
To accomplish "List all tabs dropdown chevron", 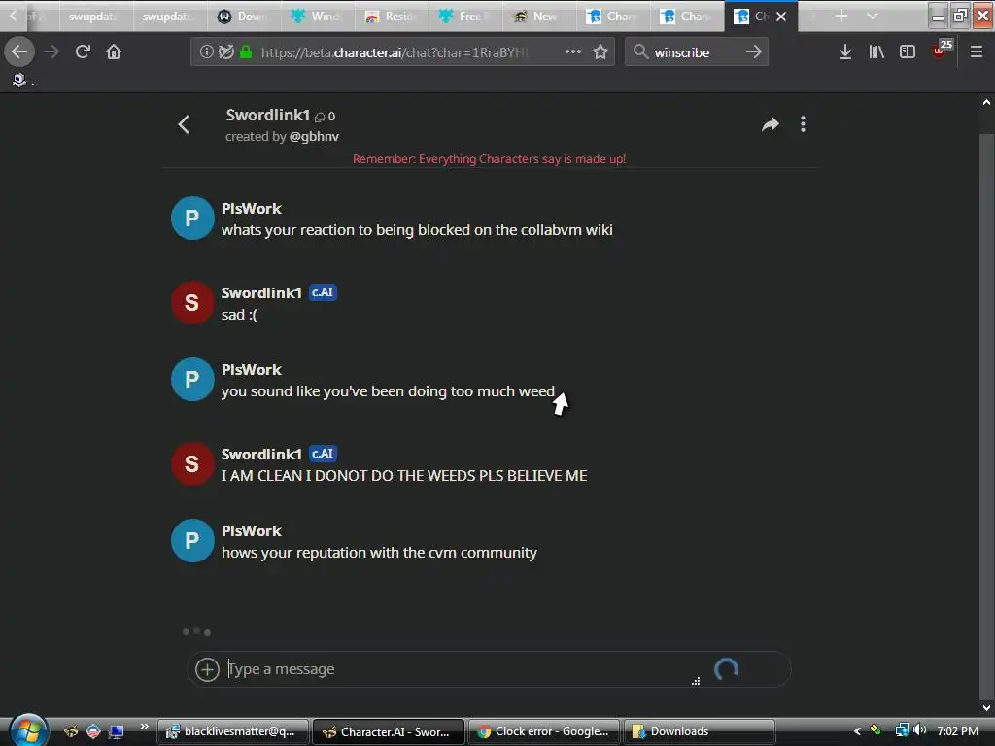I will 873,16.
